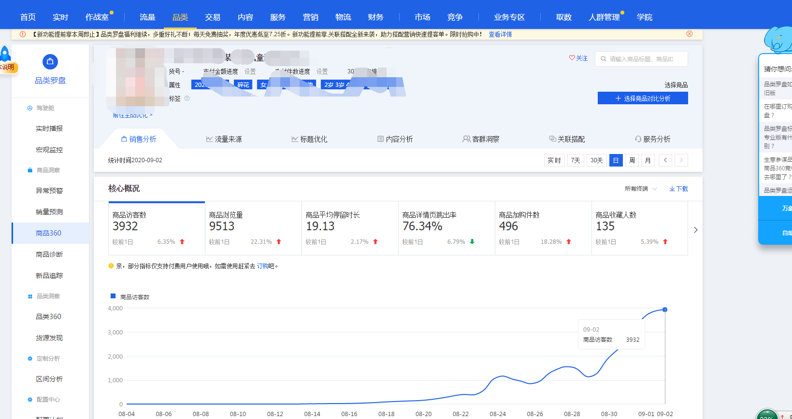Select the 商品平均停留时长 metric card
This screenshot has height=419, width=792.
(350, 228)
